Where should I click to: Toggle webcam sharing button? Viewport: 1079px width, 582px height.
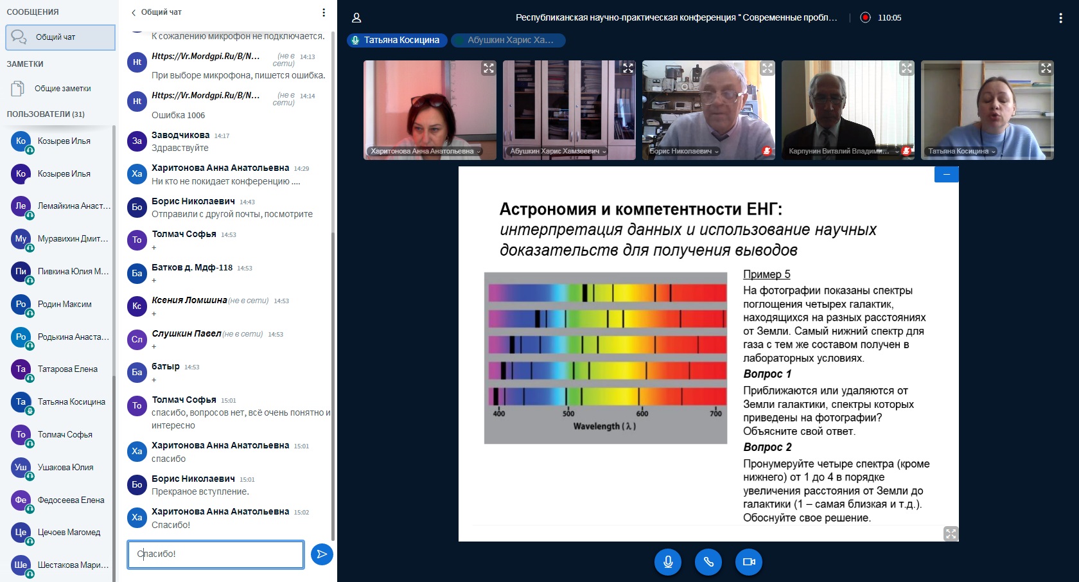click(749, 561)
